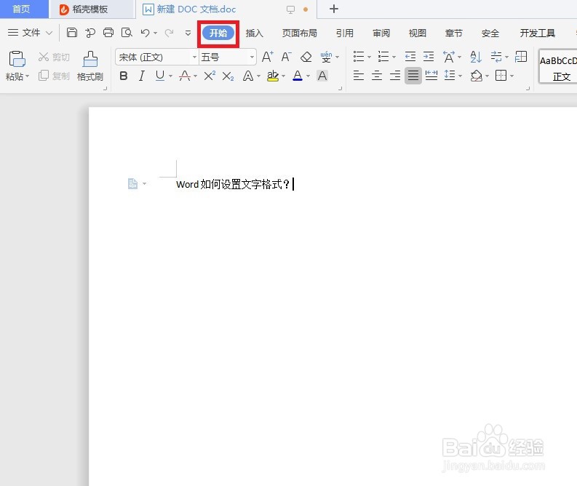
Task: Click the Undo arrow icon
Action: (145, 33)
